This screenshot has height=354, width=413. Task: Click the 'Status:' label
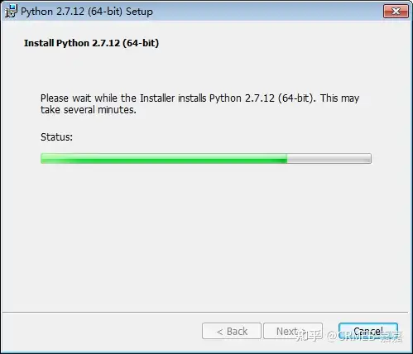(x=56, y=136)
